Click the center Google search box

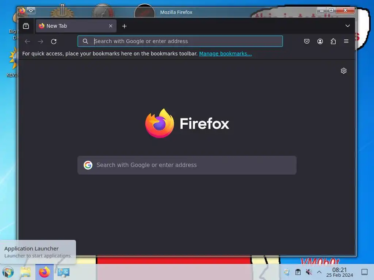coord(187,165)
